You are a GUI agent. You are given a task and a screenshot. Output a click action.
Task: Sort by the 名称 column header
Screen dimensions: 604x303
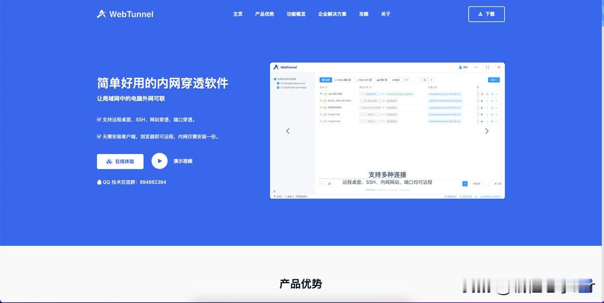point(323,87)
